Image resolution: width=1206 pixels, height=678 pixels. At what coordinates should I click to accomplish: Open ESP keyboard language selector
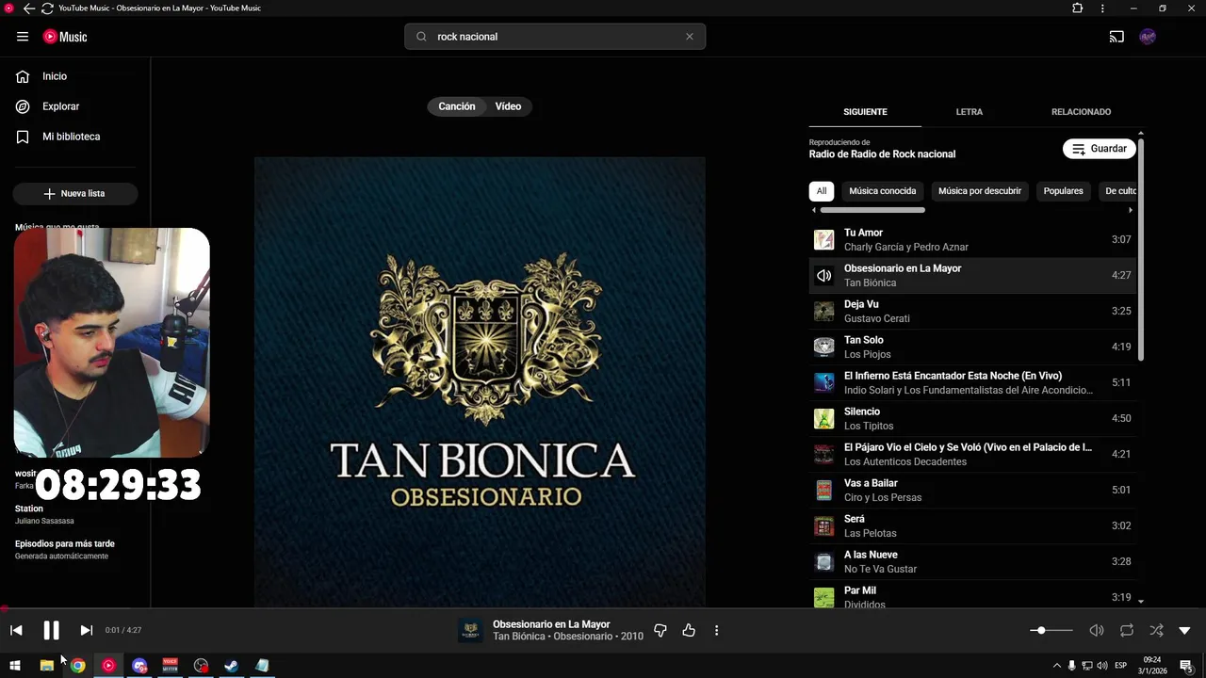[1120, 666]
